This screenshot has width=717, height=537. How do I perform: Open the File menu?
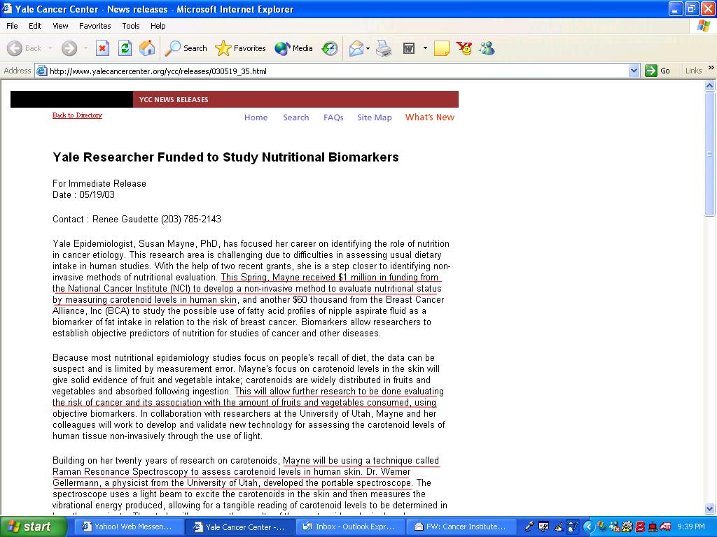[x=12, y=26]
